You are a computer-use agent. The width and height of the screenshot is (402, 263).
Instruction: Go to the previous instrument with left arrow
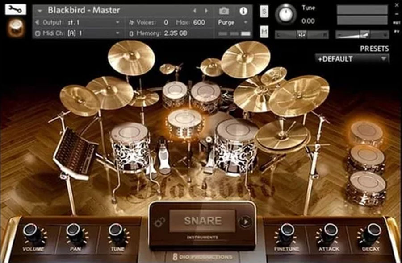(x=195, y=11)
